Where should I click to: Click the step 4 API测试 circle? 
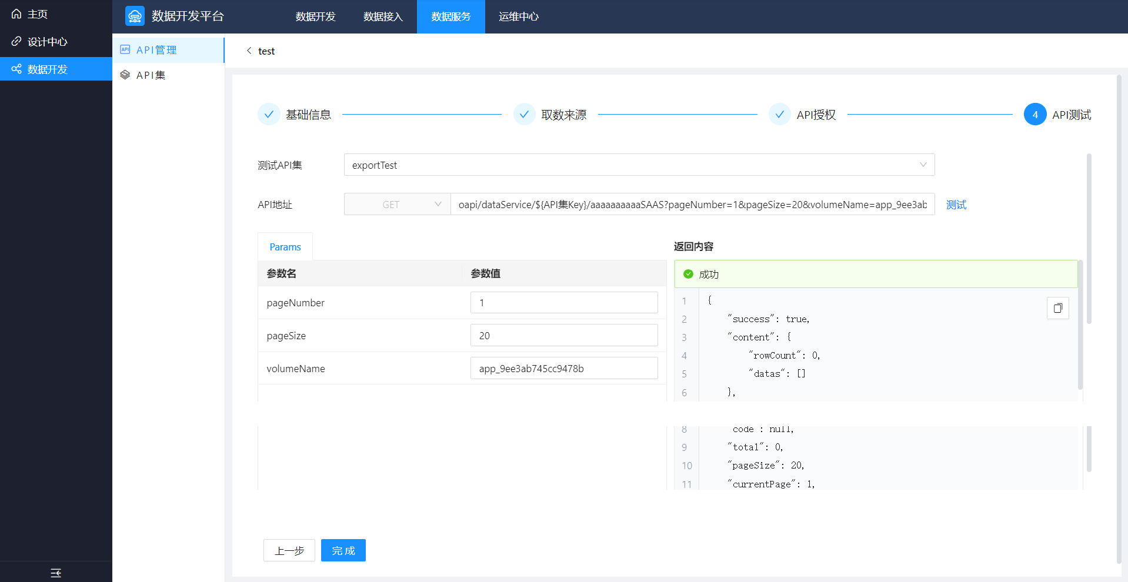click(x=1034, y=115)
